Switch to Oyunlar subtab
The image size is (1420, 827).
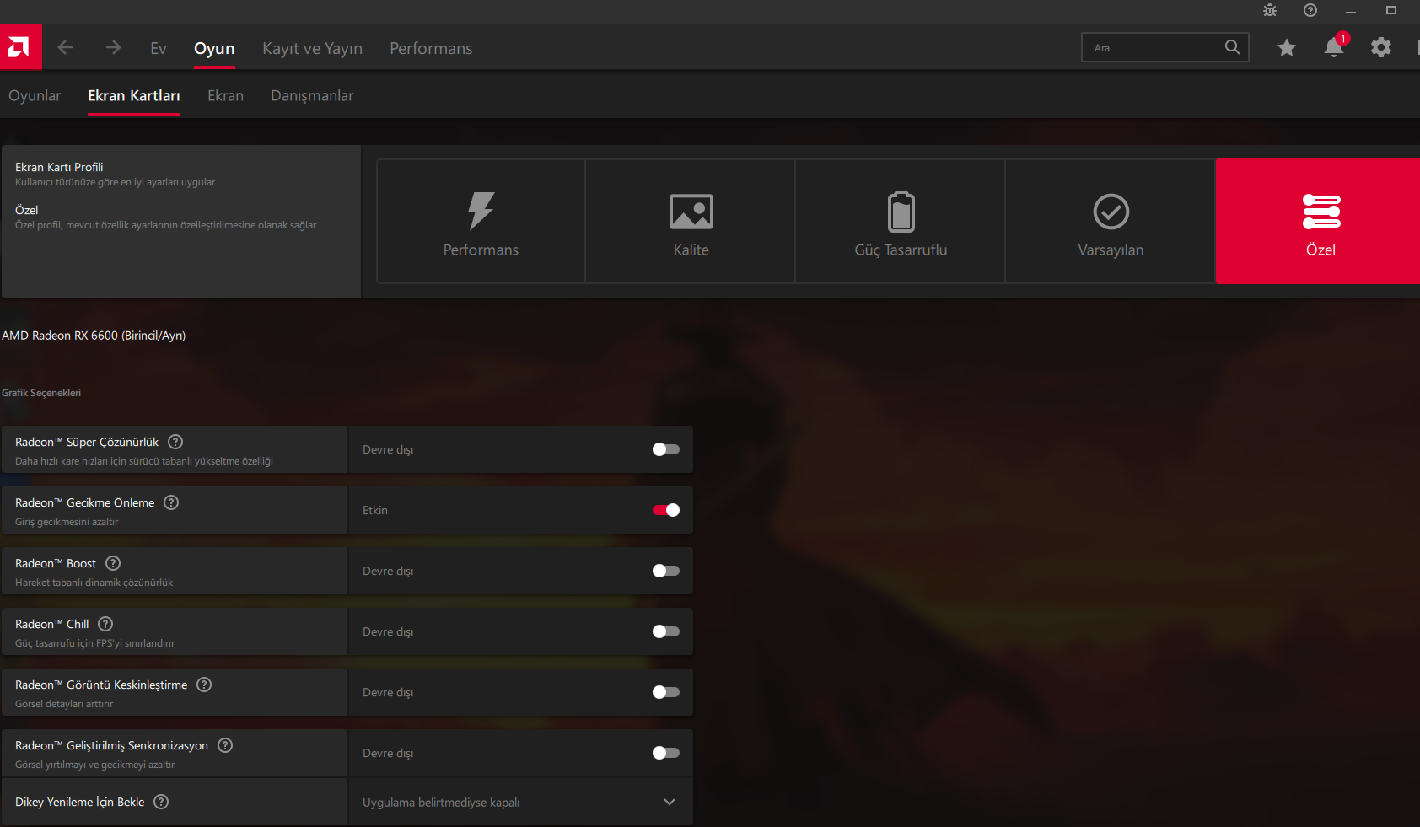[x=35, y=95]
